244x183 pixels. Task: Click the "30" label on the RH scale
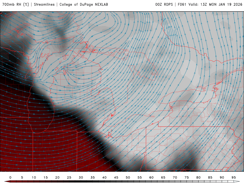81,178
